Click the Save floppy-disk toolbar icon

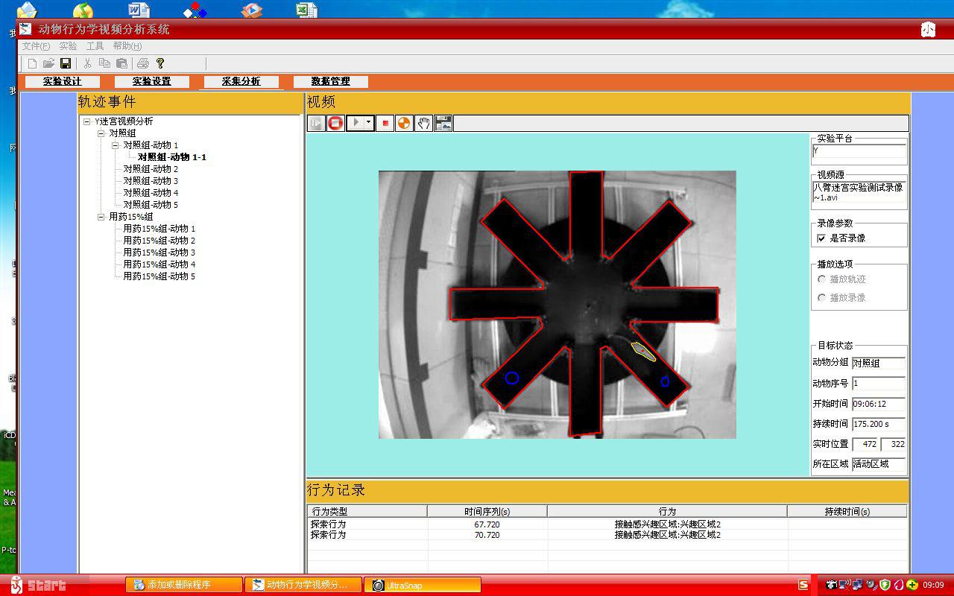point(66,64)
